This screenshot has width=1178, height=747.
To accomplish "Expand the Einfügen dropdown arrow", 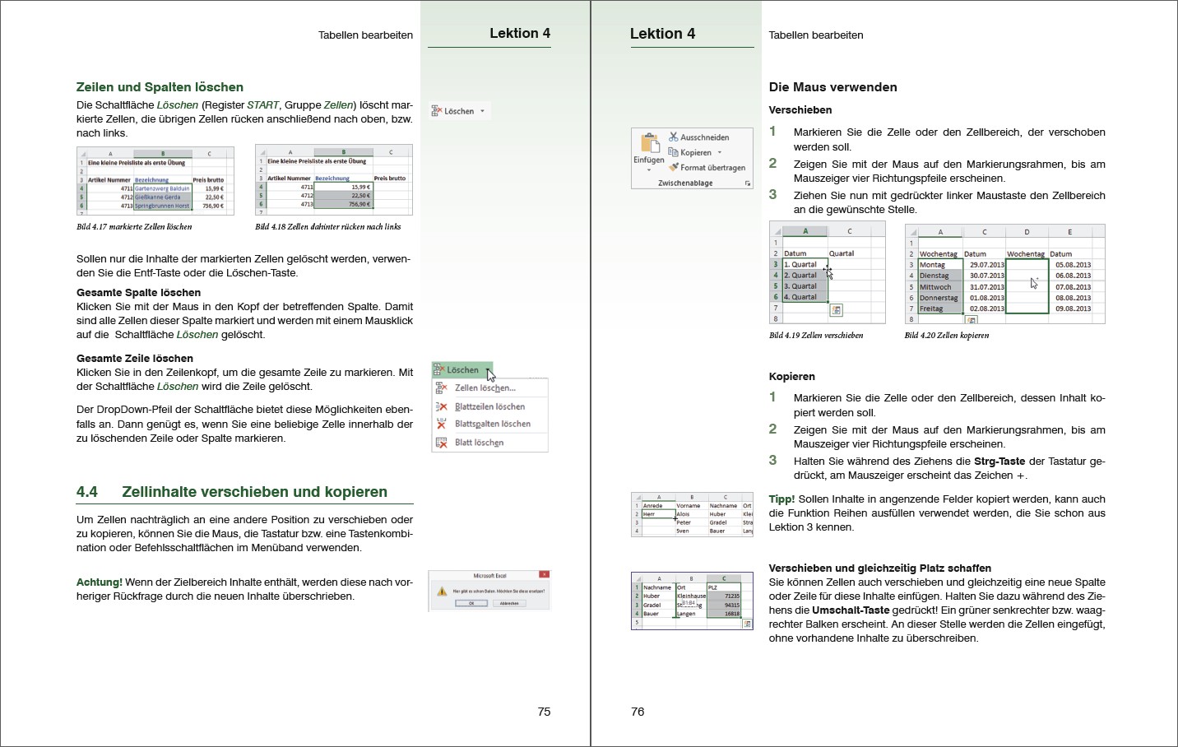I will pos(648,170).
